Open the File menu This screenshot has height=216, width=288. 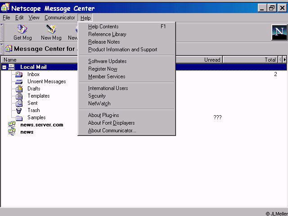coord(6,18)
